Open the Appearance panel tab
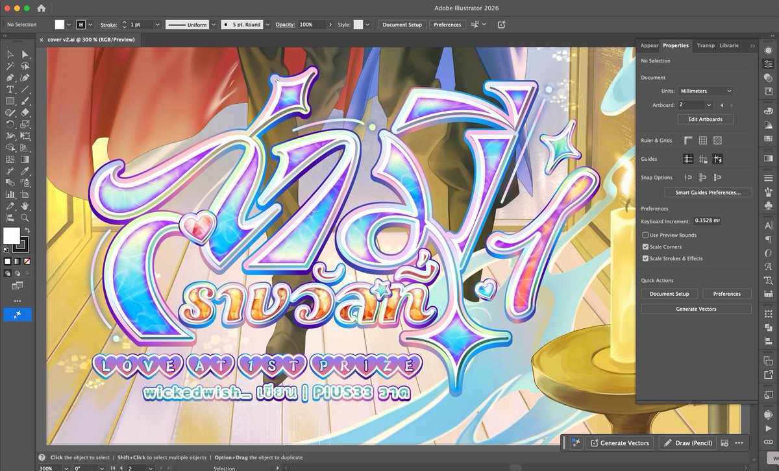Viewport: 779px width, 471px height. click(649, 45)
